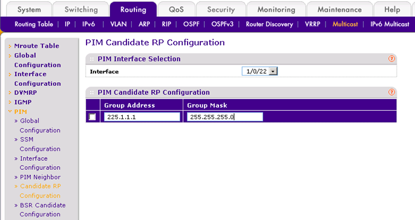Image resolution: width=415 pixels, height=220 pixels.
Task: Expand the IGMP sidebar arrow
Action: tap(10, 102)
